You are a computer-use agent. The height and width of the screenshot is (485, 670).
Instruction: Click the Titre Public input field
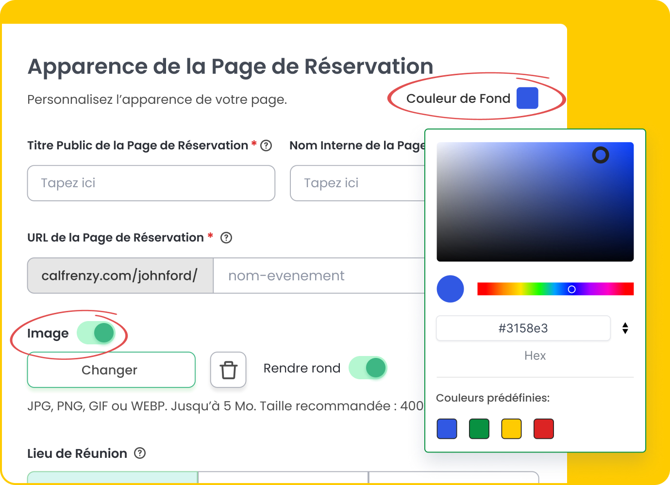point(151,183)
